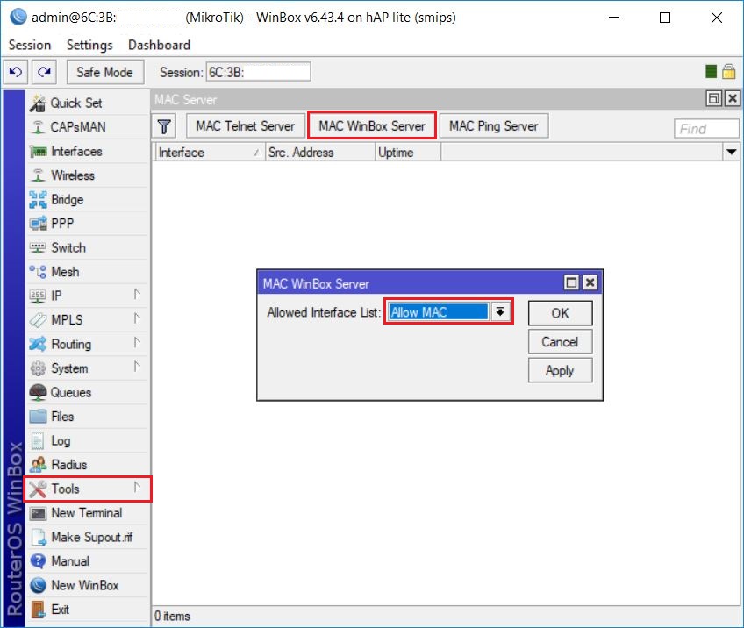This screenshot has width=744, height=628.
Task: Close the MAC WinBox Server dialog
Action: (590, 282)
